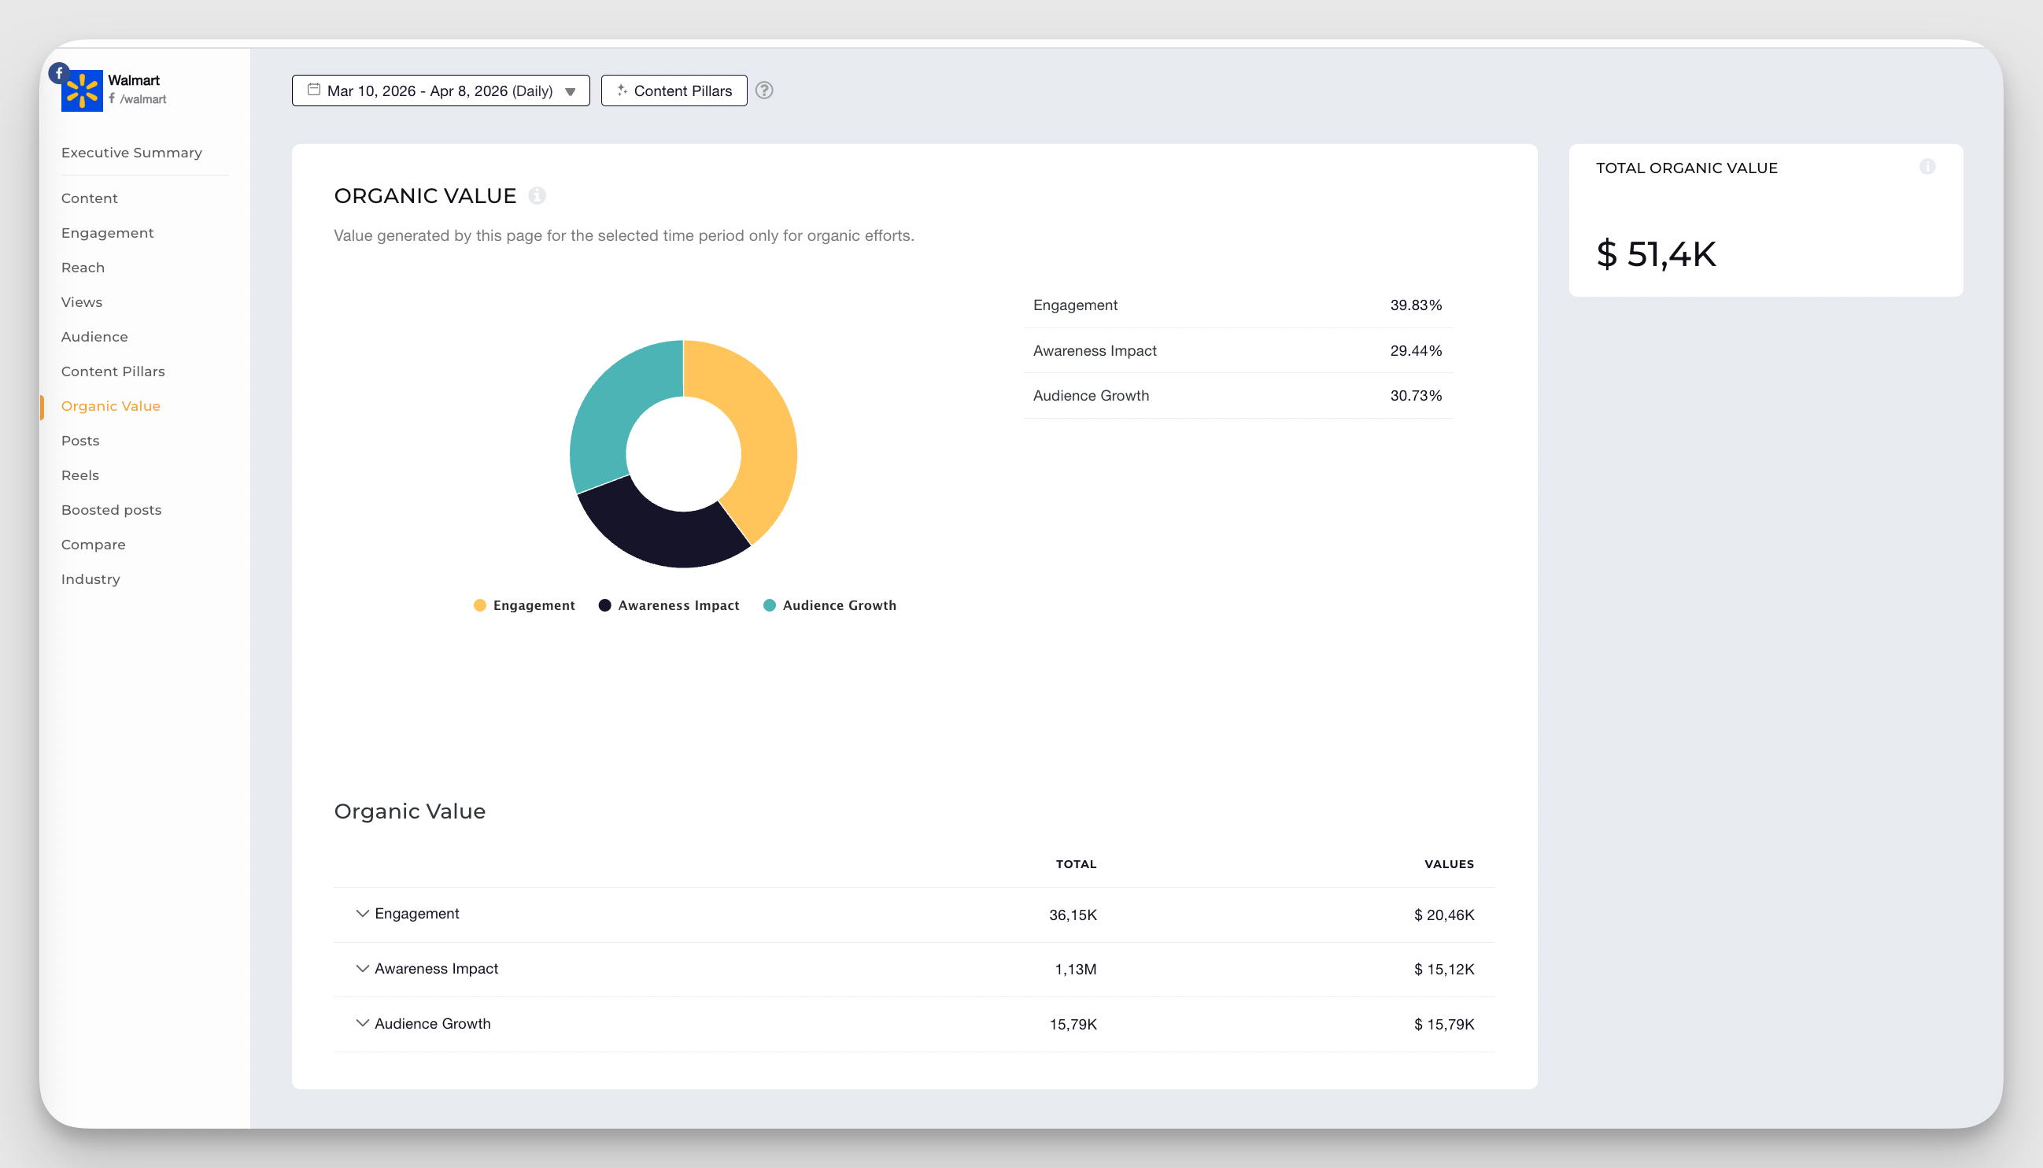The height and width of the screenshot is (1168, 2043).
Task: Click the calendar icon in date selector
Action: [314, 90]
